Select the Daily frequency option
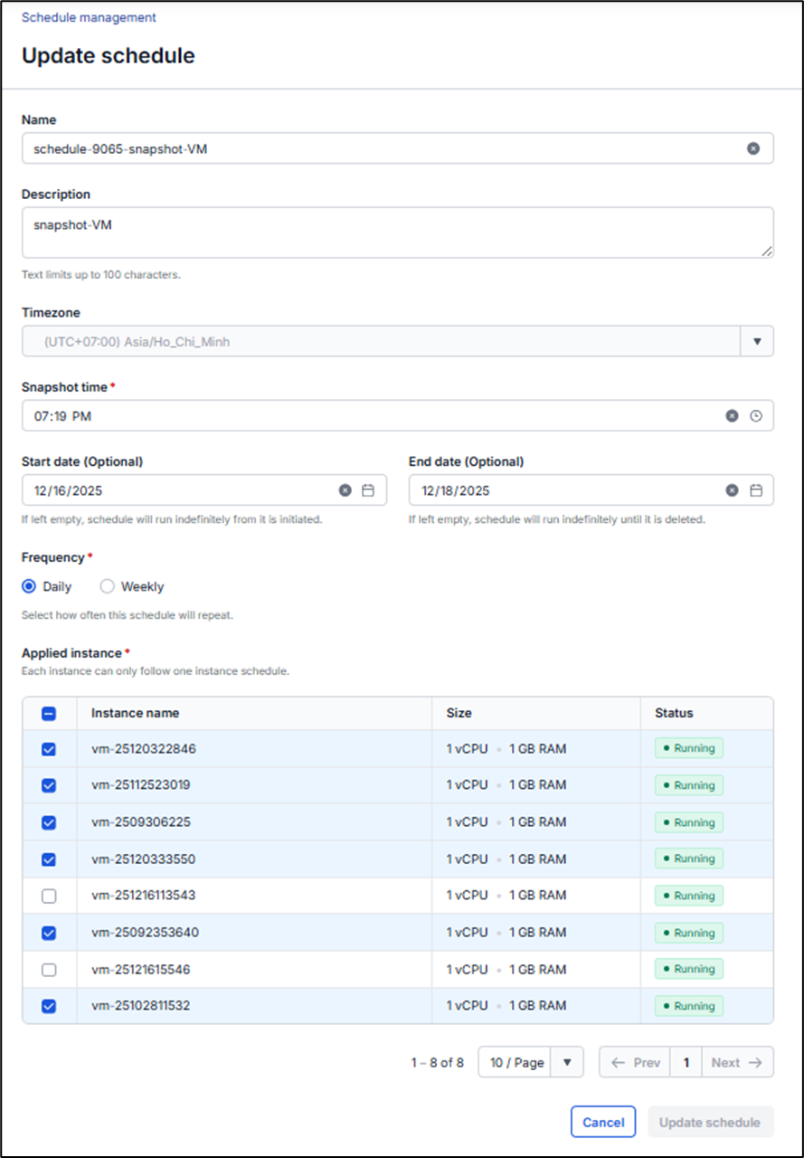The width and height of the screenshot is (804, 1158). click(x=30, y=586)
